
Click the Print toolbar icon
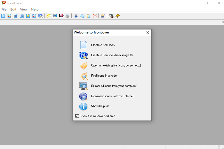(67, 16)
